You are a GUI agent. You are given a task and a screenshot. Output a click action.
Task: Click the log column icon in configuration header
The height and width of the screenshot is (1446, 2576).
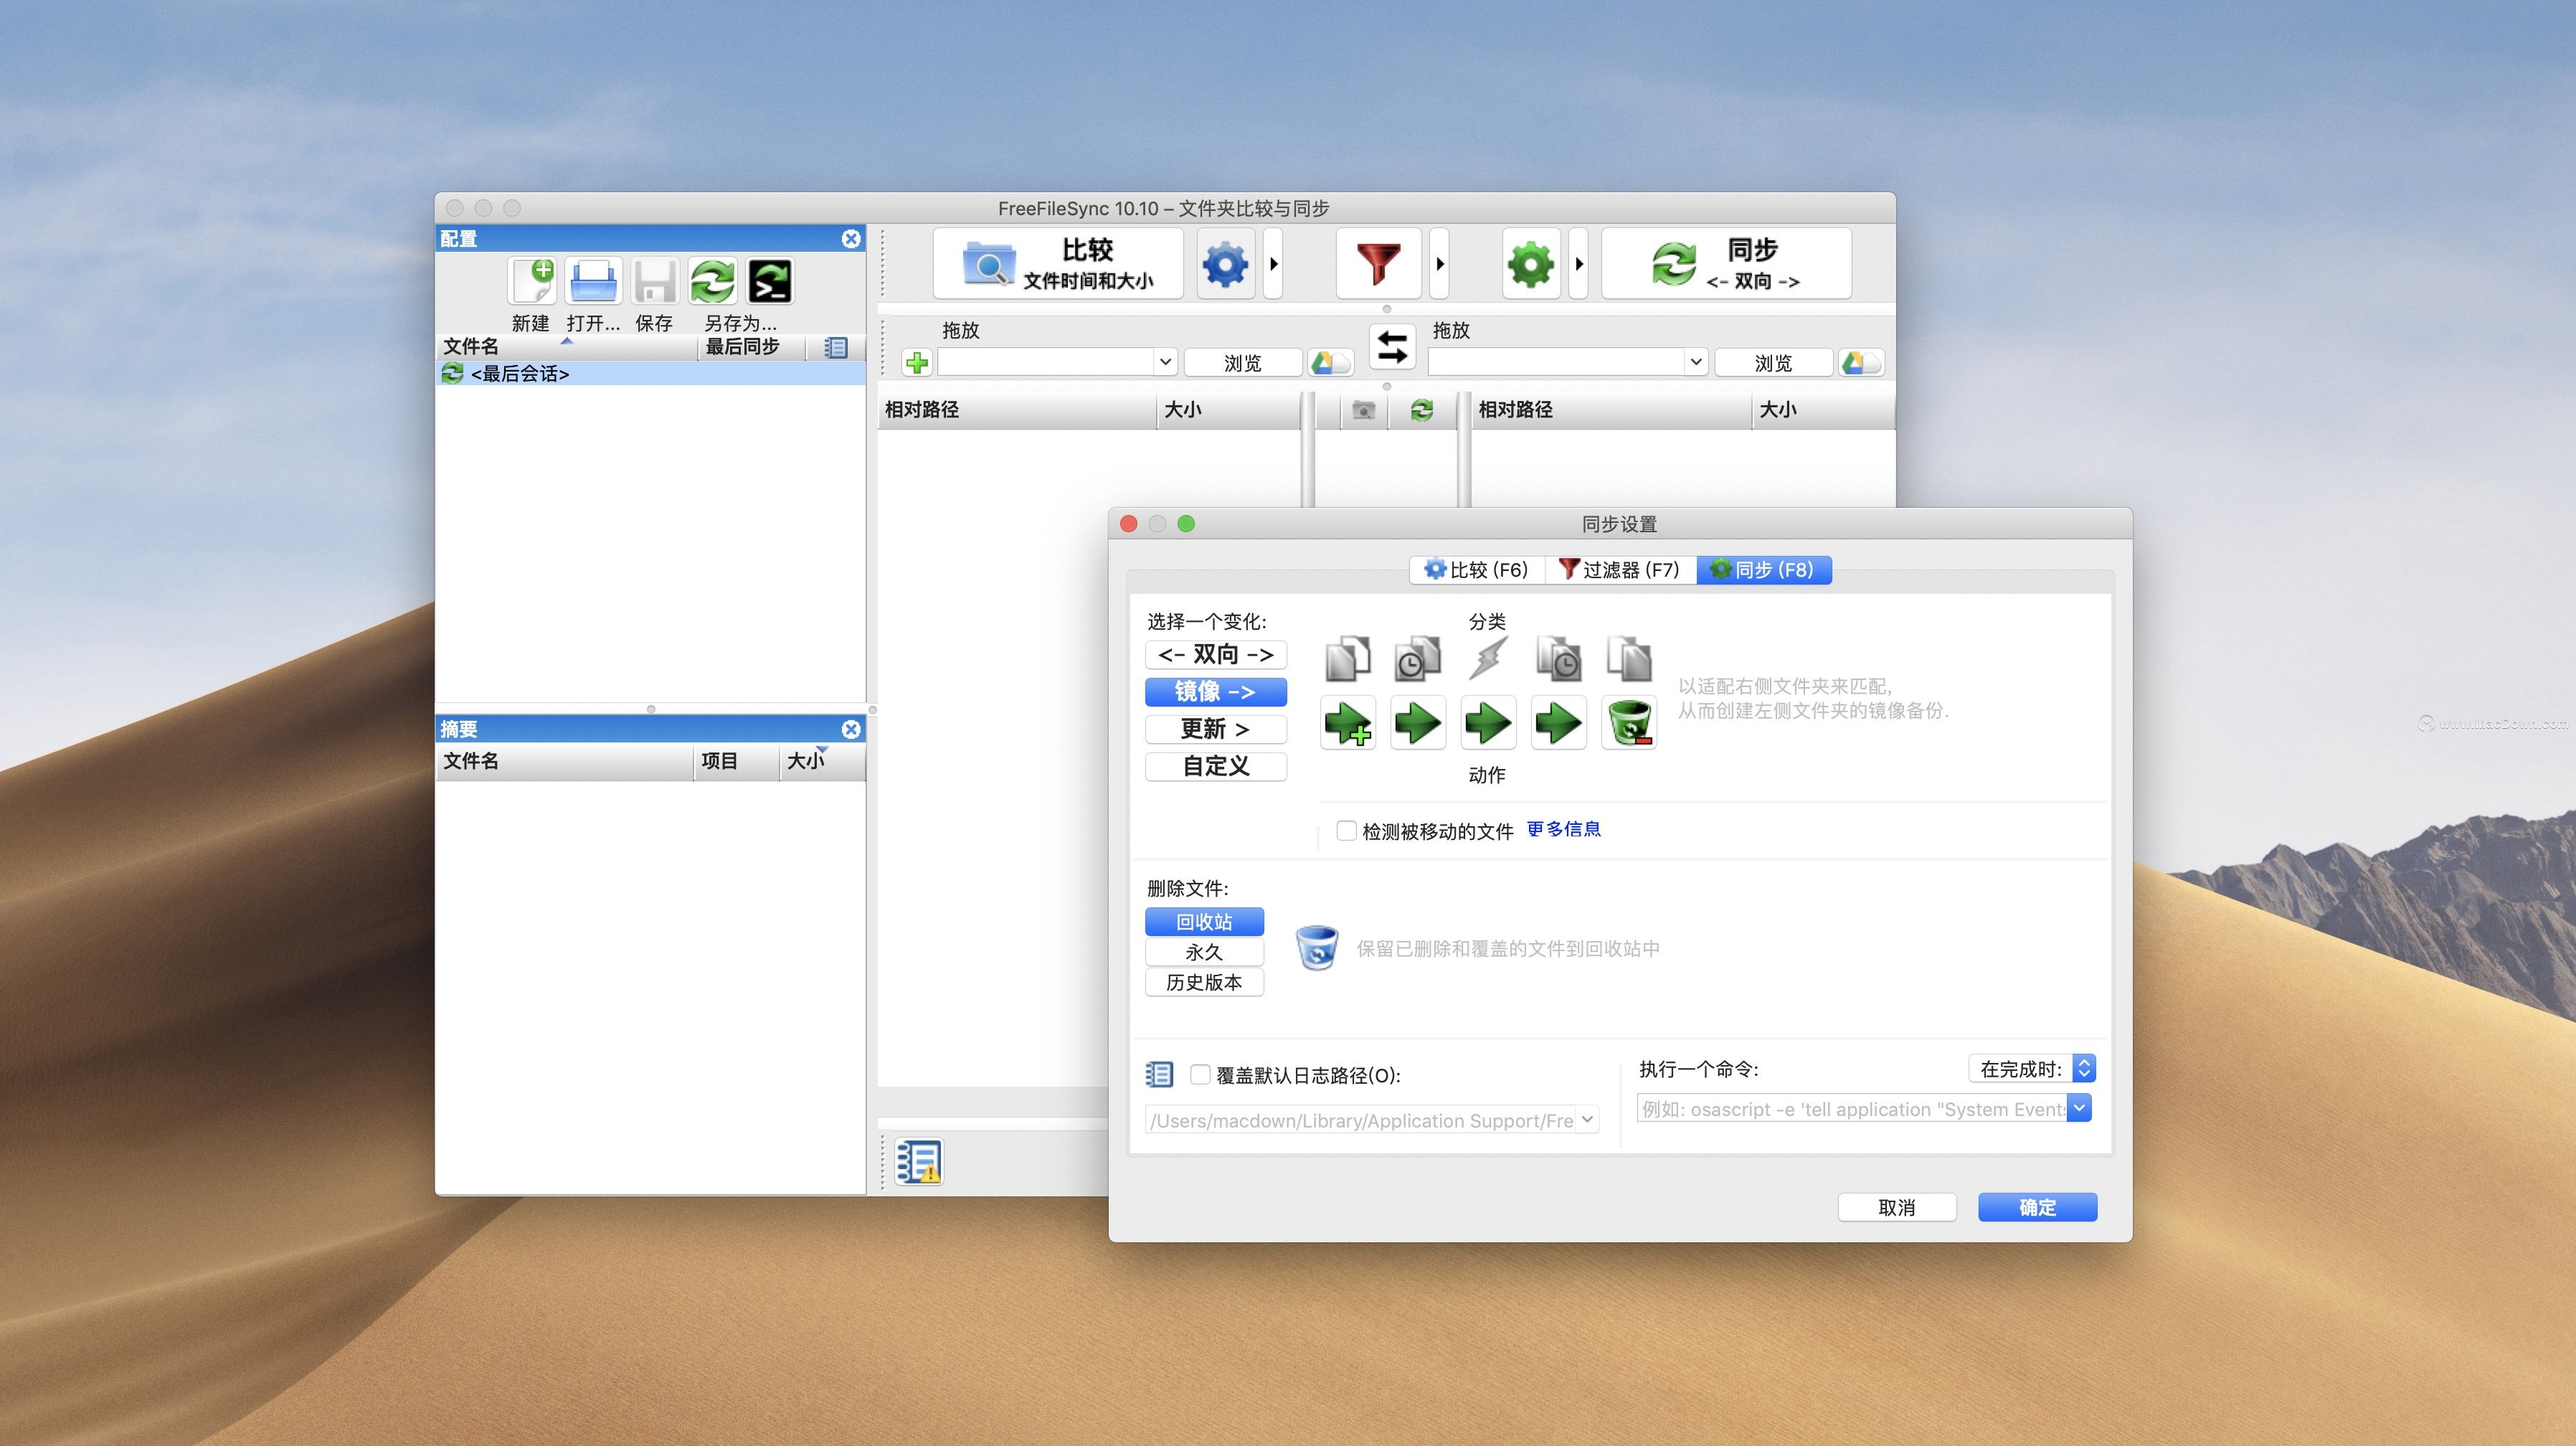tap(836, 347)
